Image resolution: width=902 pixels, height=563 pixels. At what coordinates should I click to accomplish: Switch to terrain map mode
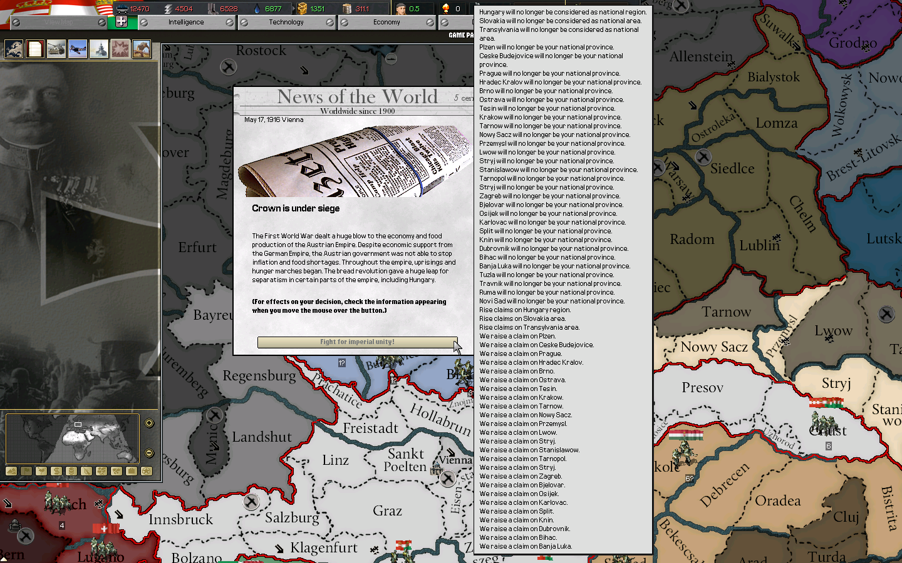point(11,471)
